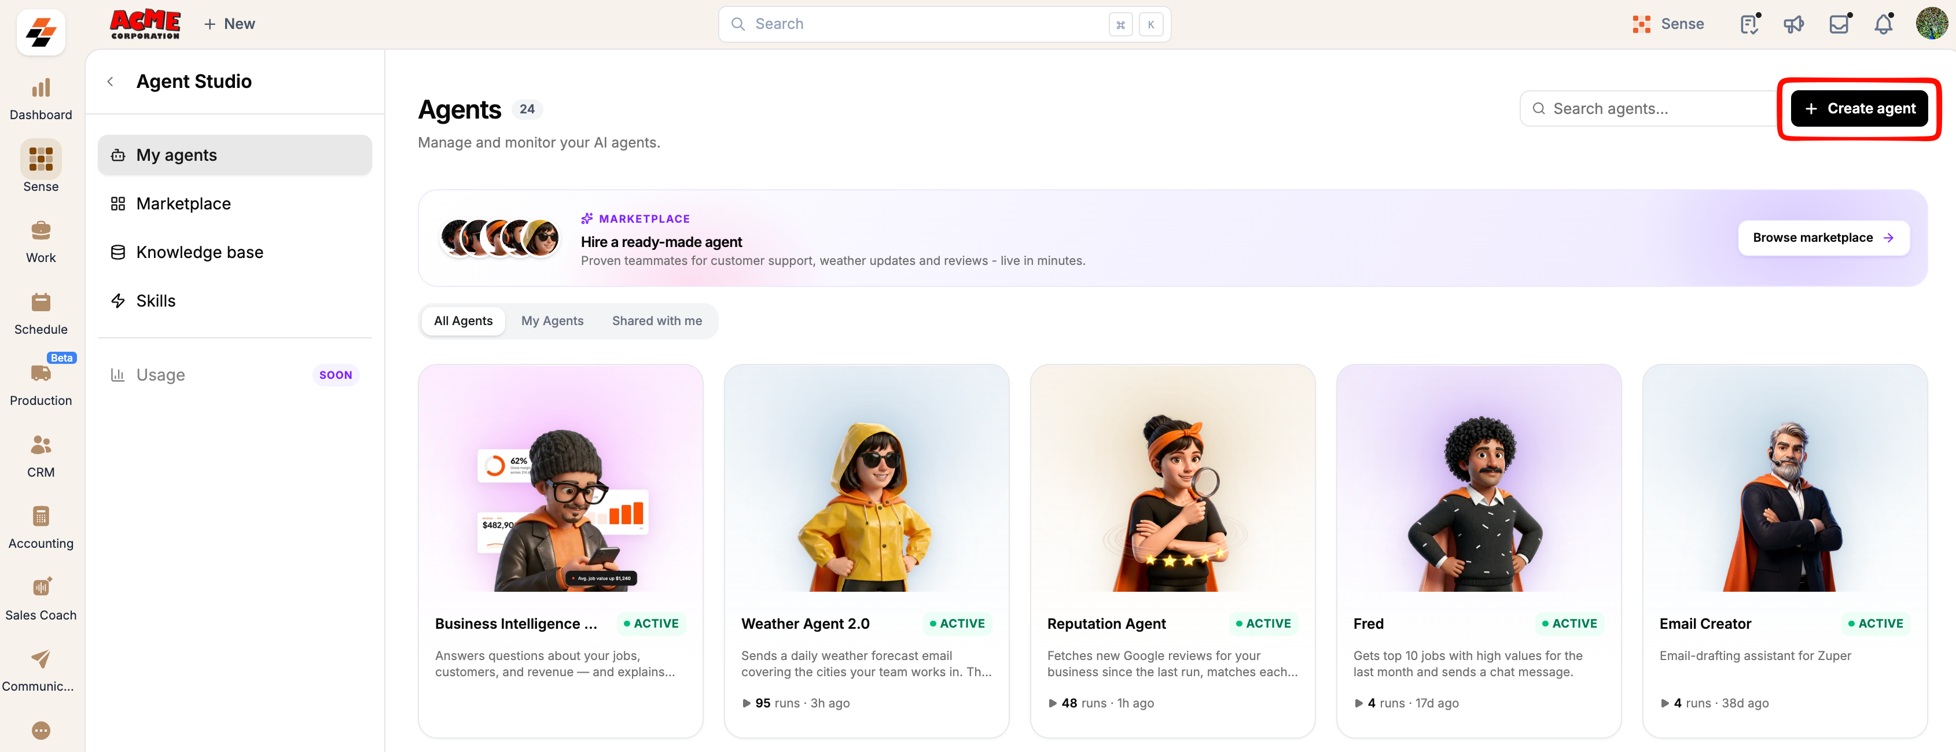The height and width of the screenshot is (752, 1956).
Task: Focus the global Search field
Action: pos(944,24)
